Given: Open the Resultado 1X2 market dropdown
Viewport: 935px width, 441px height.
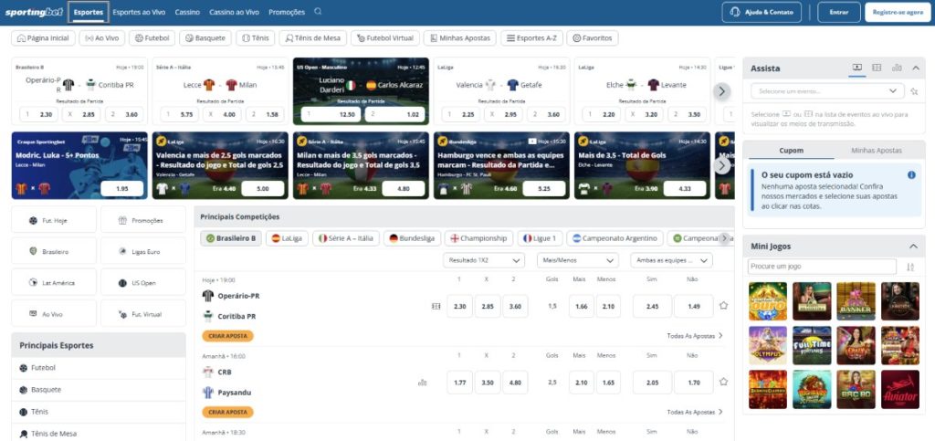Looking at the screenshot, I should coord(484,260).
